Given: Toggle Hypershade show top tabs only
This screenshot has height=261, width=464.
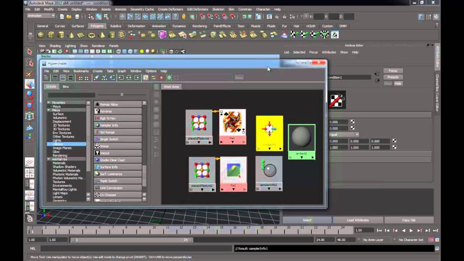Looking at the screenshot, I should pyautogui.click(x=55, y=78).
